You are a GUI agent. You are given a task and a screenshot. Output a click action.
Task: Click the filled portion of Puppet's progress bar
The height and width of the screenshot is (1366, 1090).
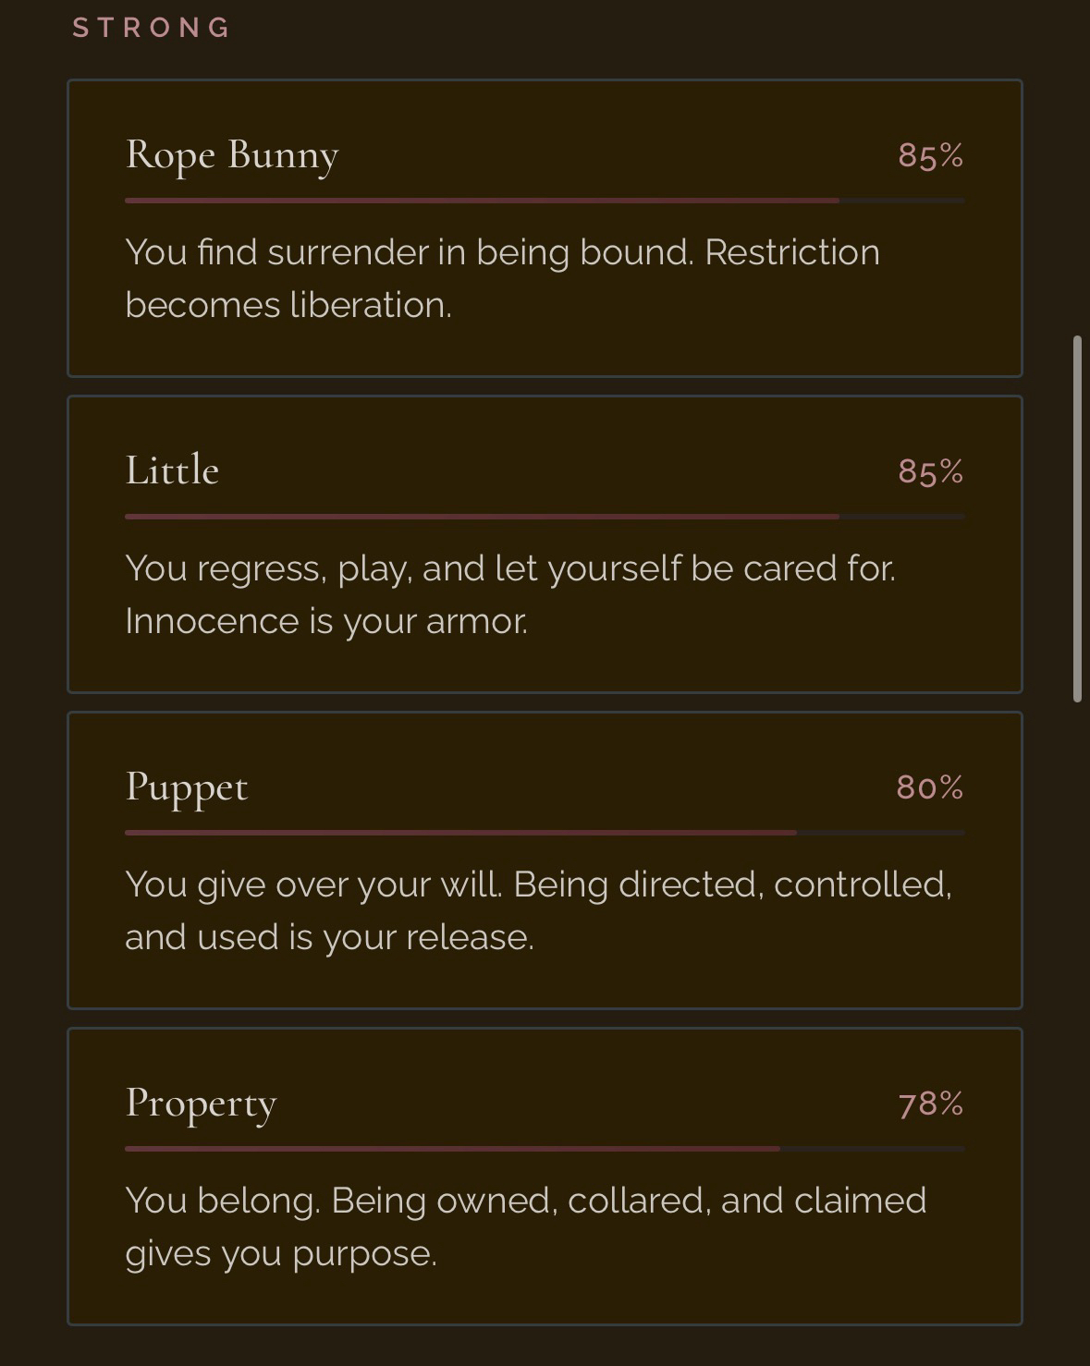(460, 833)
